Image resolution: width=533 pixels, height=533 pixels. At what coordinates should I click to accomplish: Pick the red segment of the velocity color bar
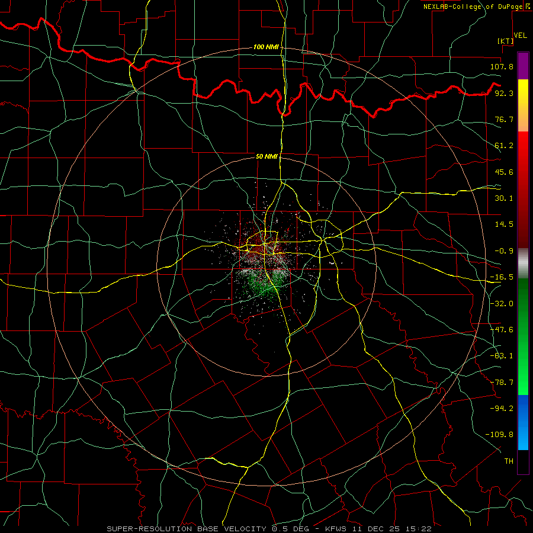point(523,190)
